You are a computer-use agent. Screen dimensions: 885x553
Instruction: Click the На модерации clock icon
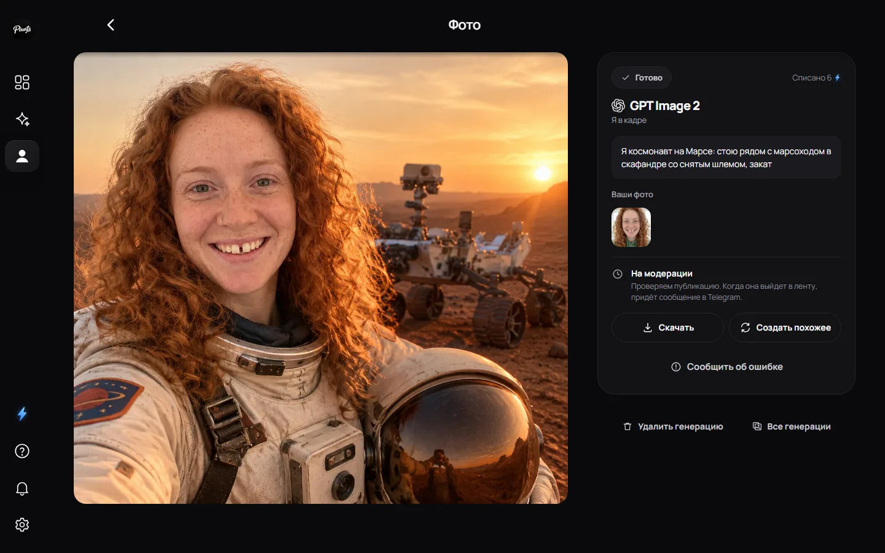click(618, 274)
